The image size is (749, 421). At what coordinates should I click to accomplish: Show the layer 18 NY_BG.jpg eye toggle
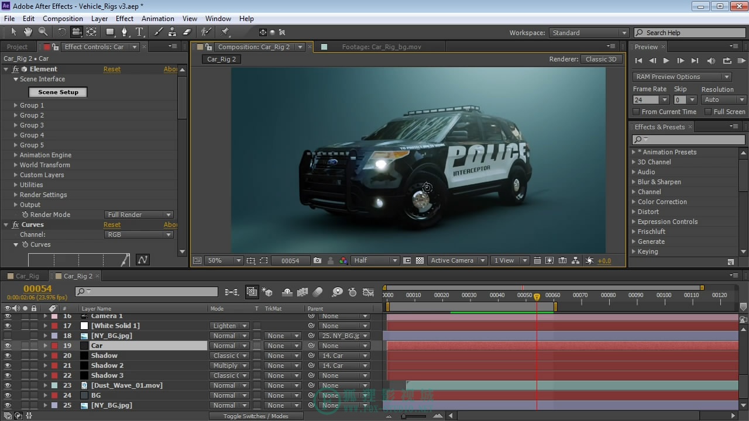point(8,336)
